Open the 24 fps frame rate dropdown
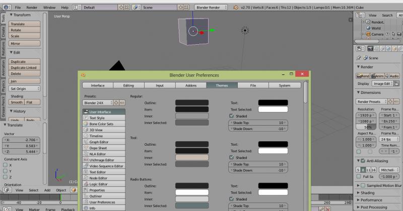Image resolution: width=403 pixels, height=211 pixels. coord(389,139)
